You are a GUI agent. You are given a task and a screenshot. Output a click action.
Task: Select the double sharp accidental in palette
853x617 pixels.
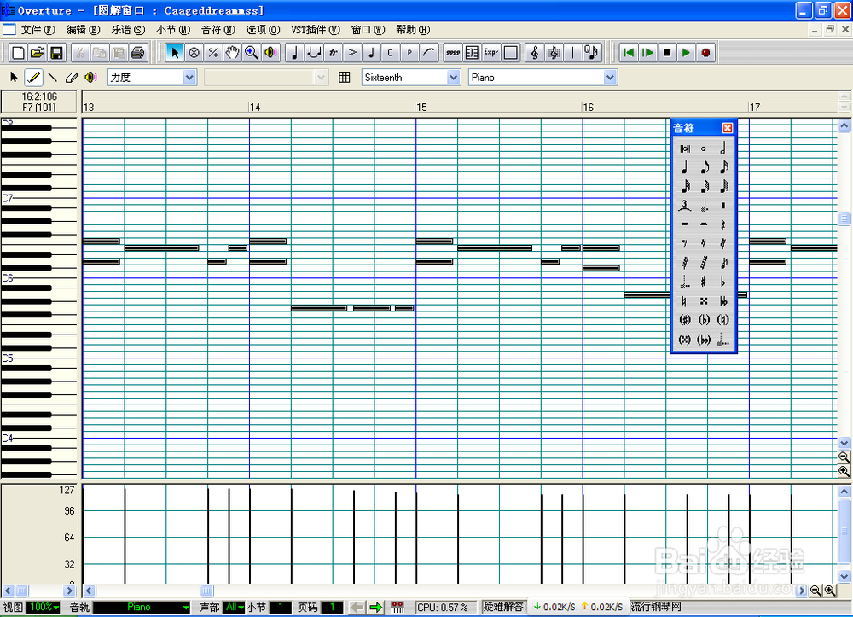(x=704, y=301)
